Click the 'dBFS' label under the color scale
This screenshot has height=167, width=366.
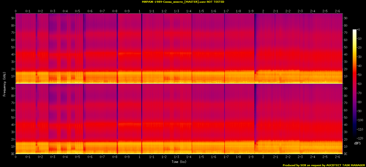click(357, 143)
